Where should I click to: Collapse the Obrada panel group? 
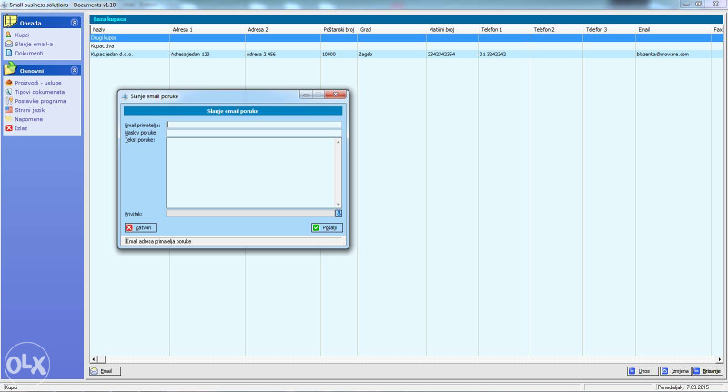click(74, 22)
